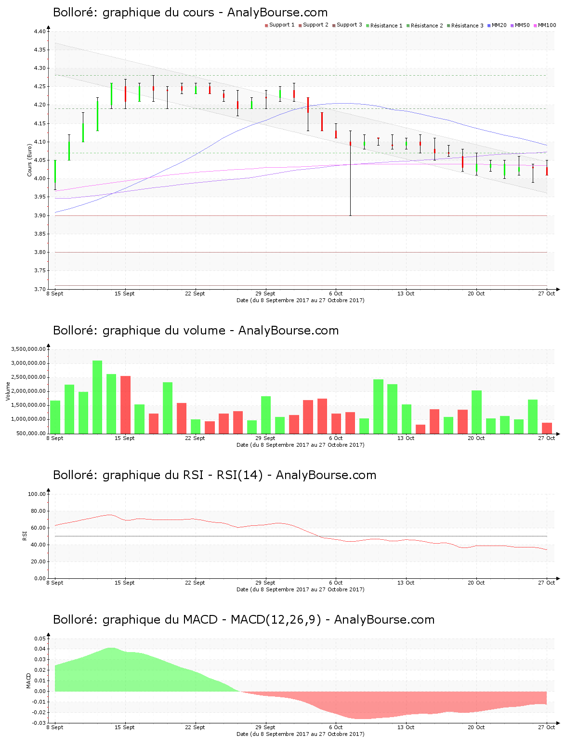Viewport: 578px width, 747px height.
Task: Click the title "graphique du MACD - MACD(12,26,9)"
Action: [212, 620]
